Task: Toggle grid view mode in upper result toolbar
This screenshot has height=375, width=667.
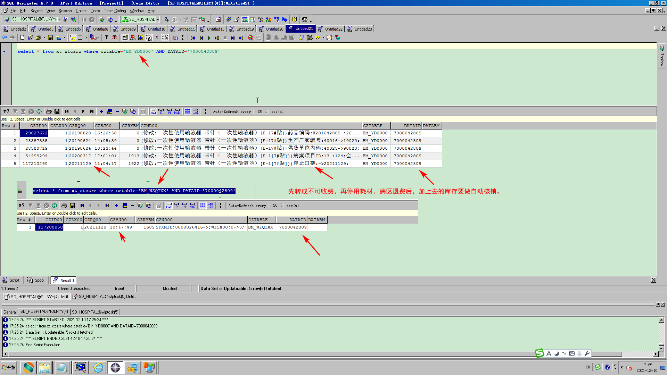Action: 187,111
